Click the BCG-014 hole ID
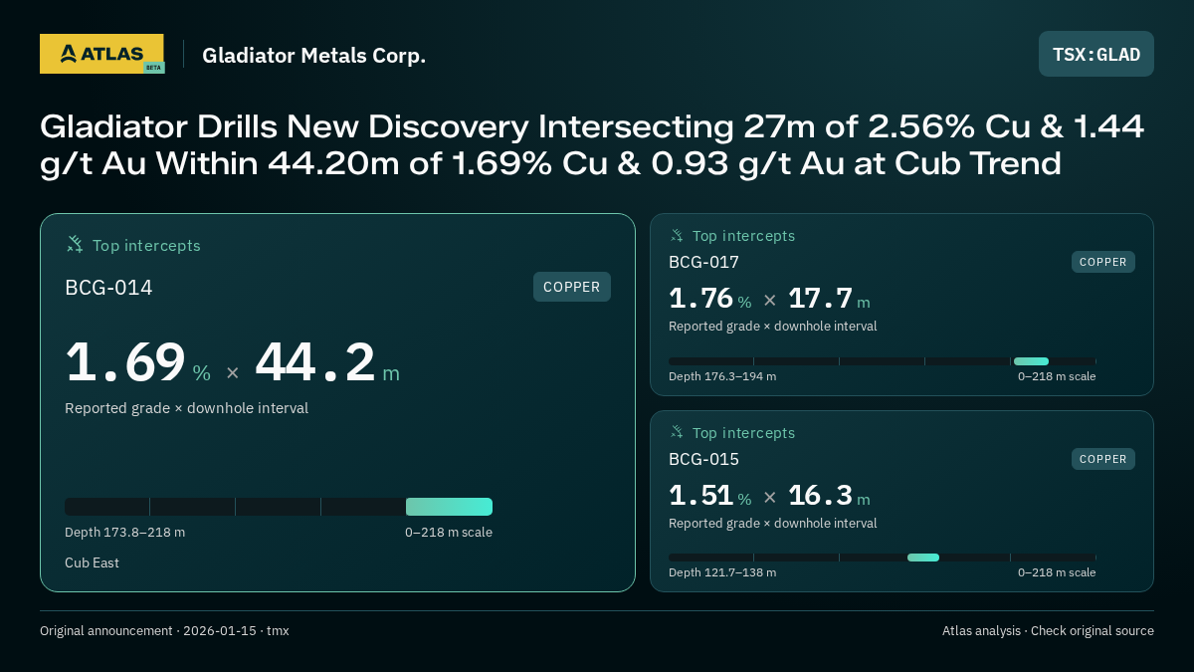1194x672 pixels. [108, 288]
